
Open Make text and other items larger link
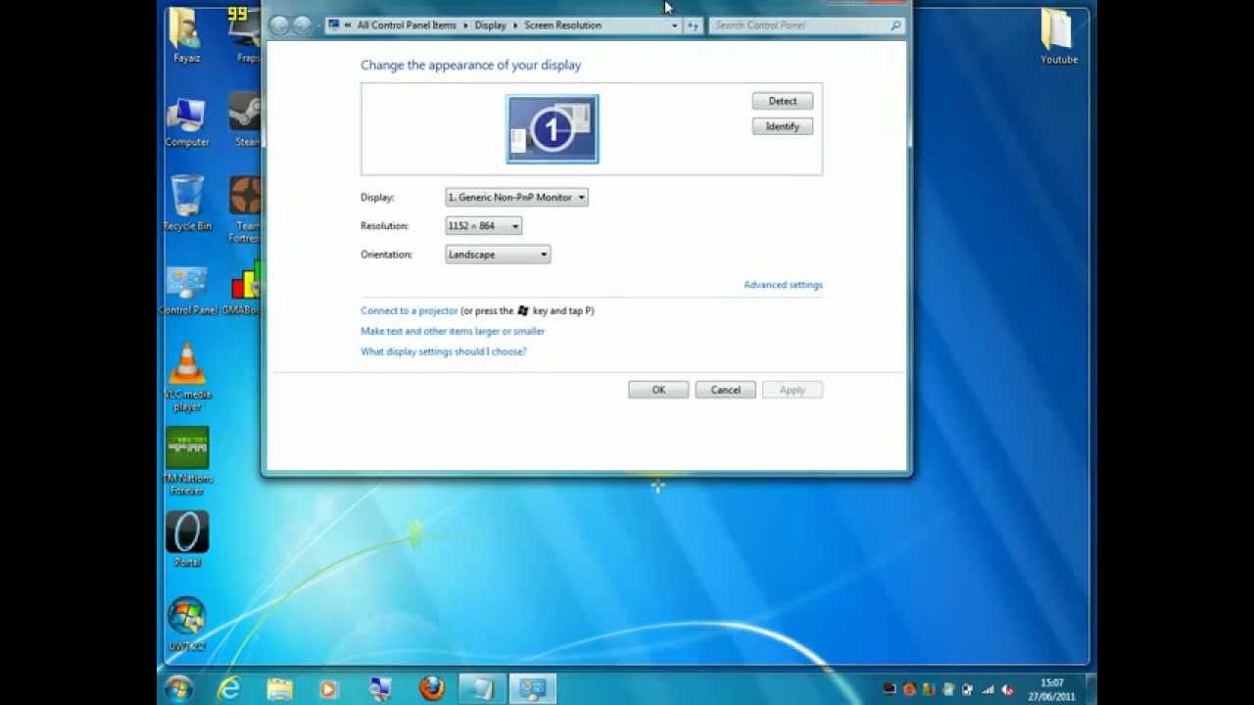[x=453, y=331]
